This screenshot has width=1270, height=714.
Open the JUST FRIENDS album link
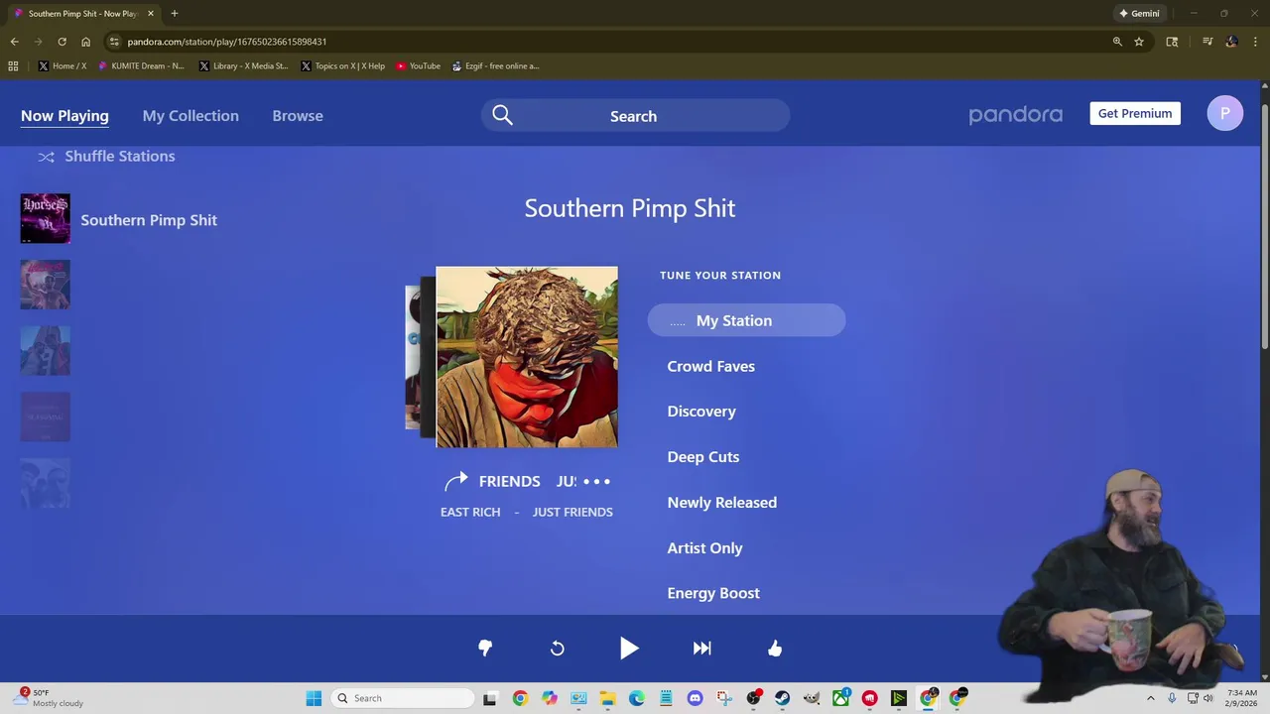(x=572, y=512)
